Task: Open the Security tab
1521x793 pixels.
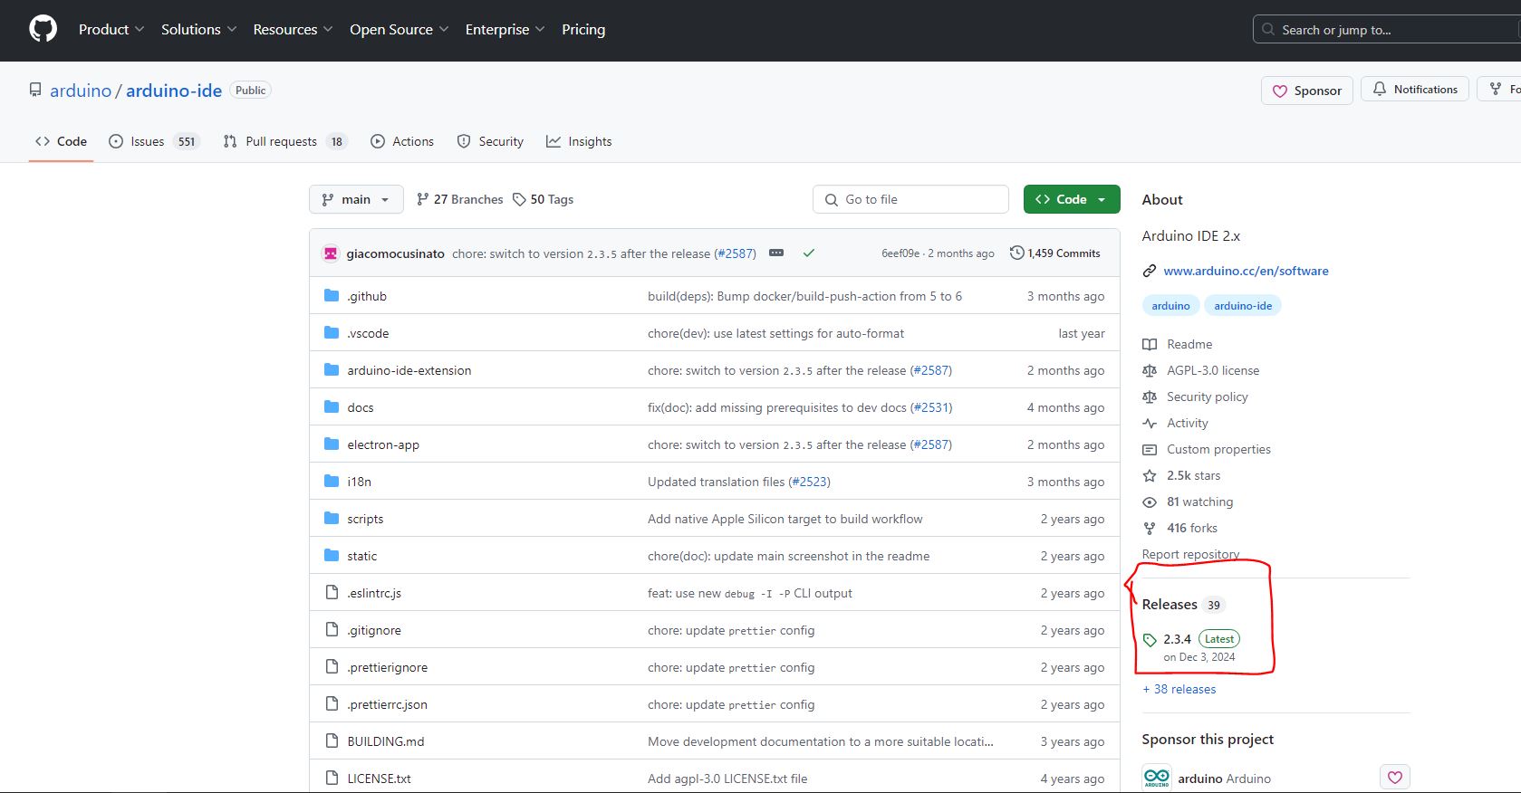Action: [490, 141]
